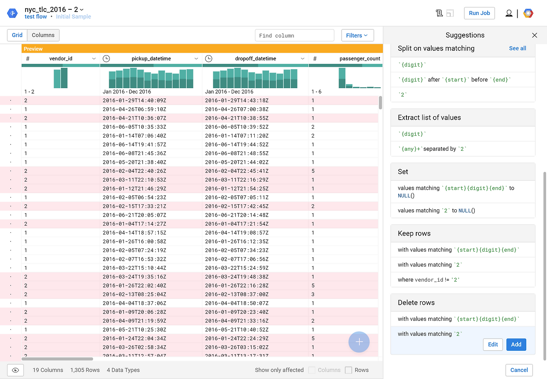Check the show only affected Columns box
The image size is (547, 379).
click(312, 370)
